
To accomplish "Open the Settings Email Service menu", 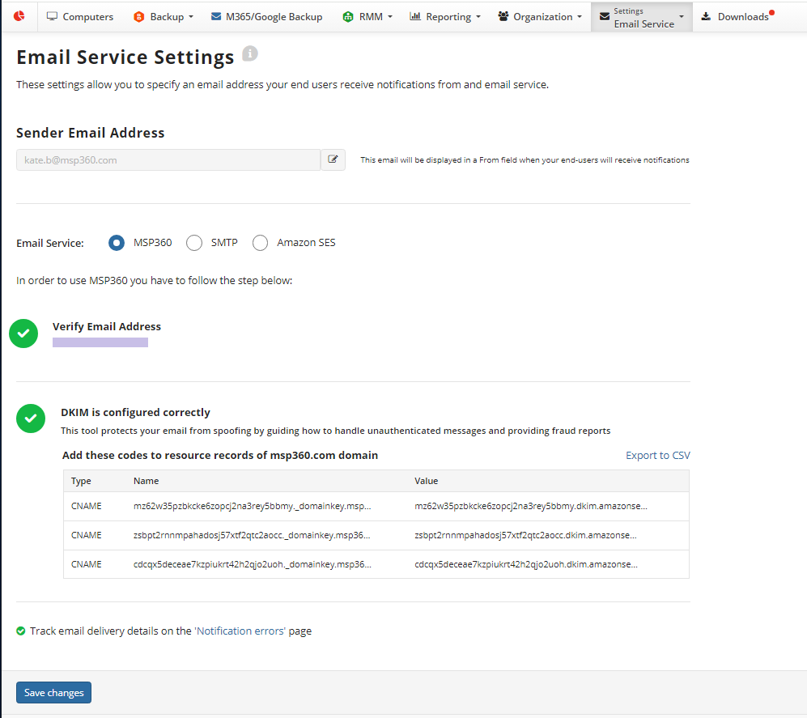I will point(642,17).
